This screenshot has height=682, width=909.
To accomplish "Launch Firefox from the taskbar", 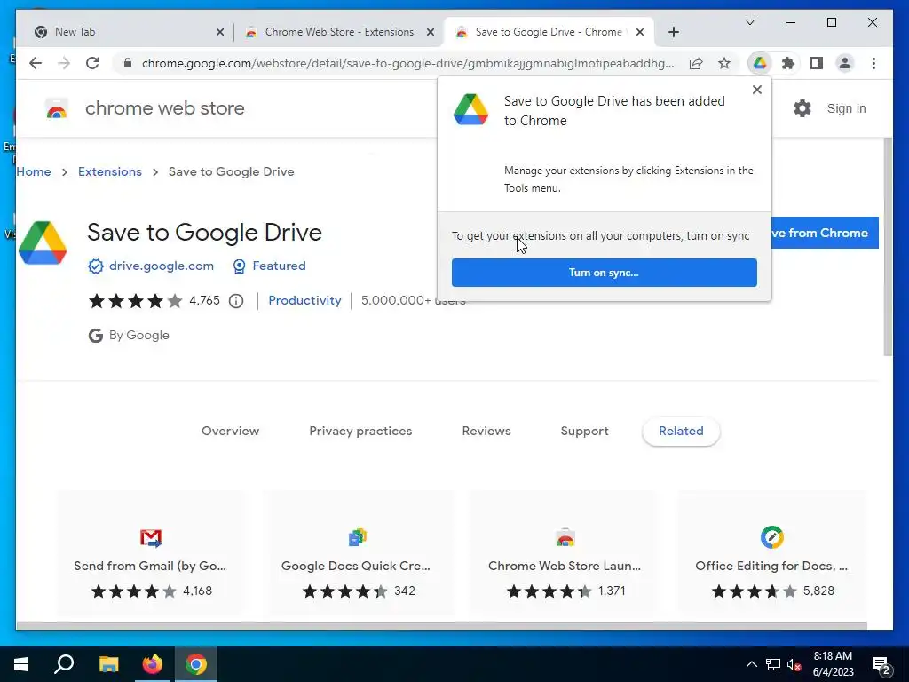I will point(153,664).
